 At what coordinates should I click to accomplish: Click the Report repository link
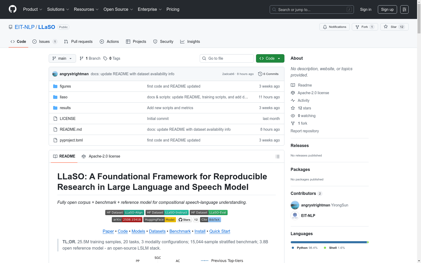tap(305, 131)
